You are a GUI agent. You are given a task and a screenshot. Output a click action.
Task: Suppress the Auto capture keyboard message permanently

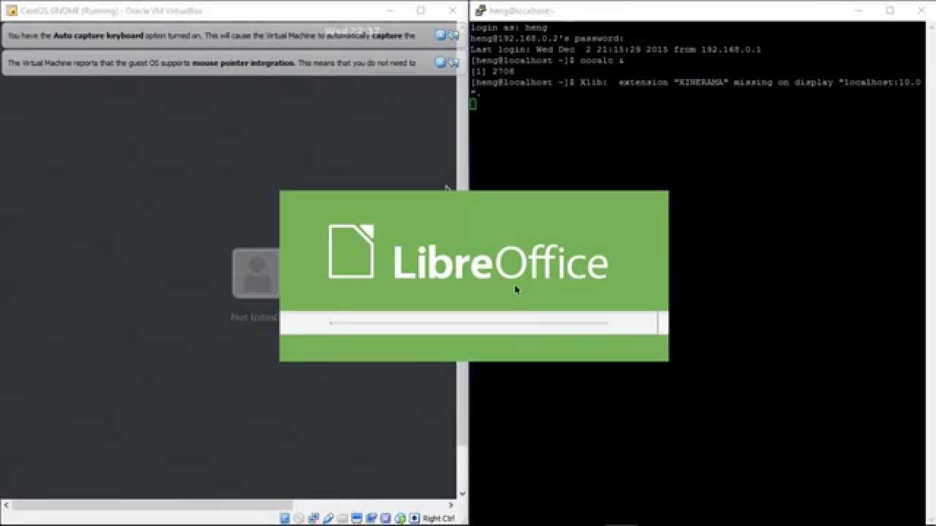pyautogui.click(x=453, y=35)
